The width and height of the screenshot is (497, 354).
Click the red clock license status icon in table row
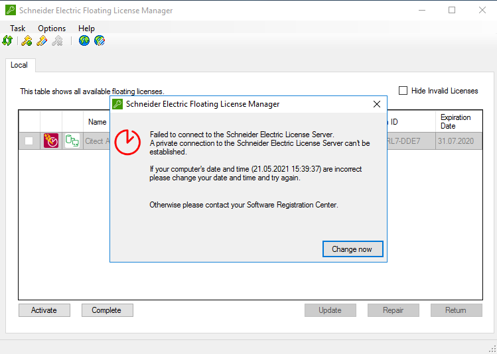coord(51,141)
